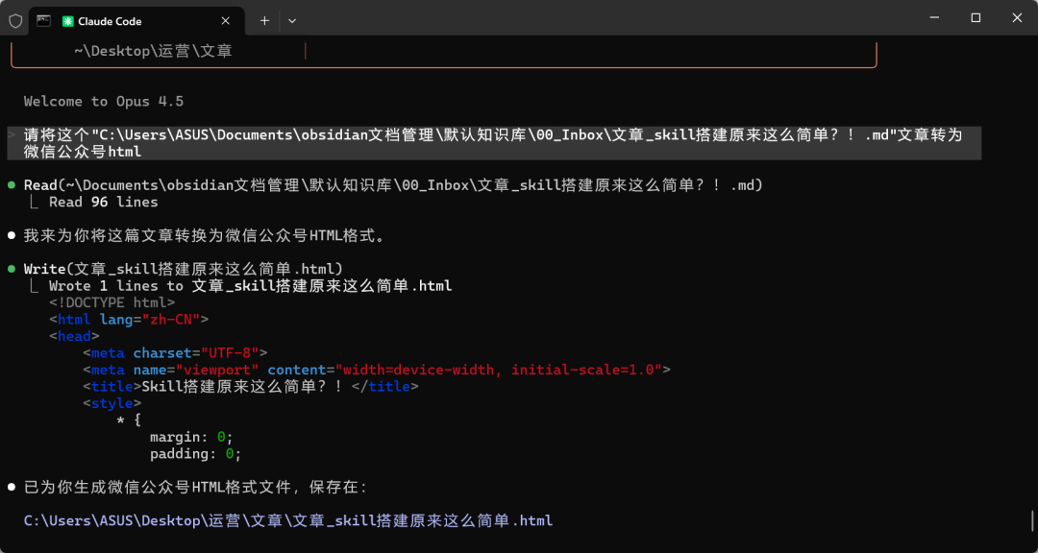Click the meta charset="UTF-8" line

(x=175, y=353)
